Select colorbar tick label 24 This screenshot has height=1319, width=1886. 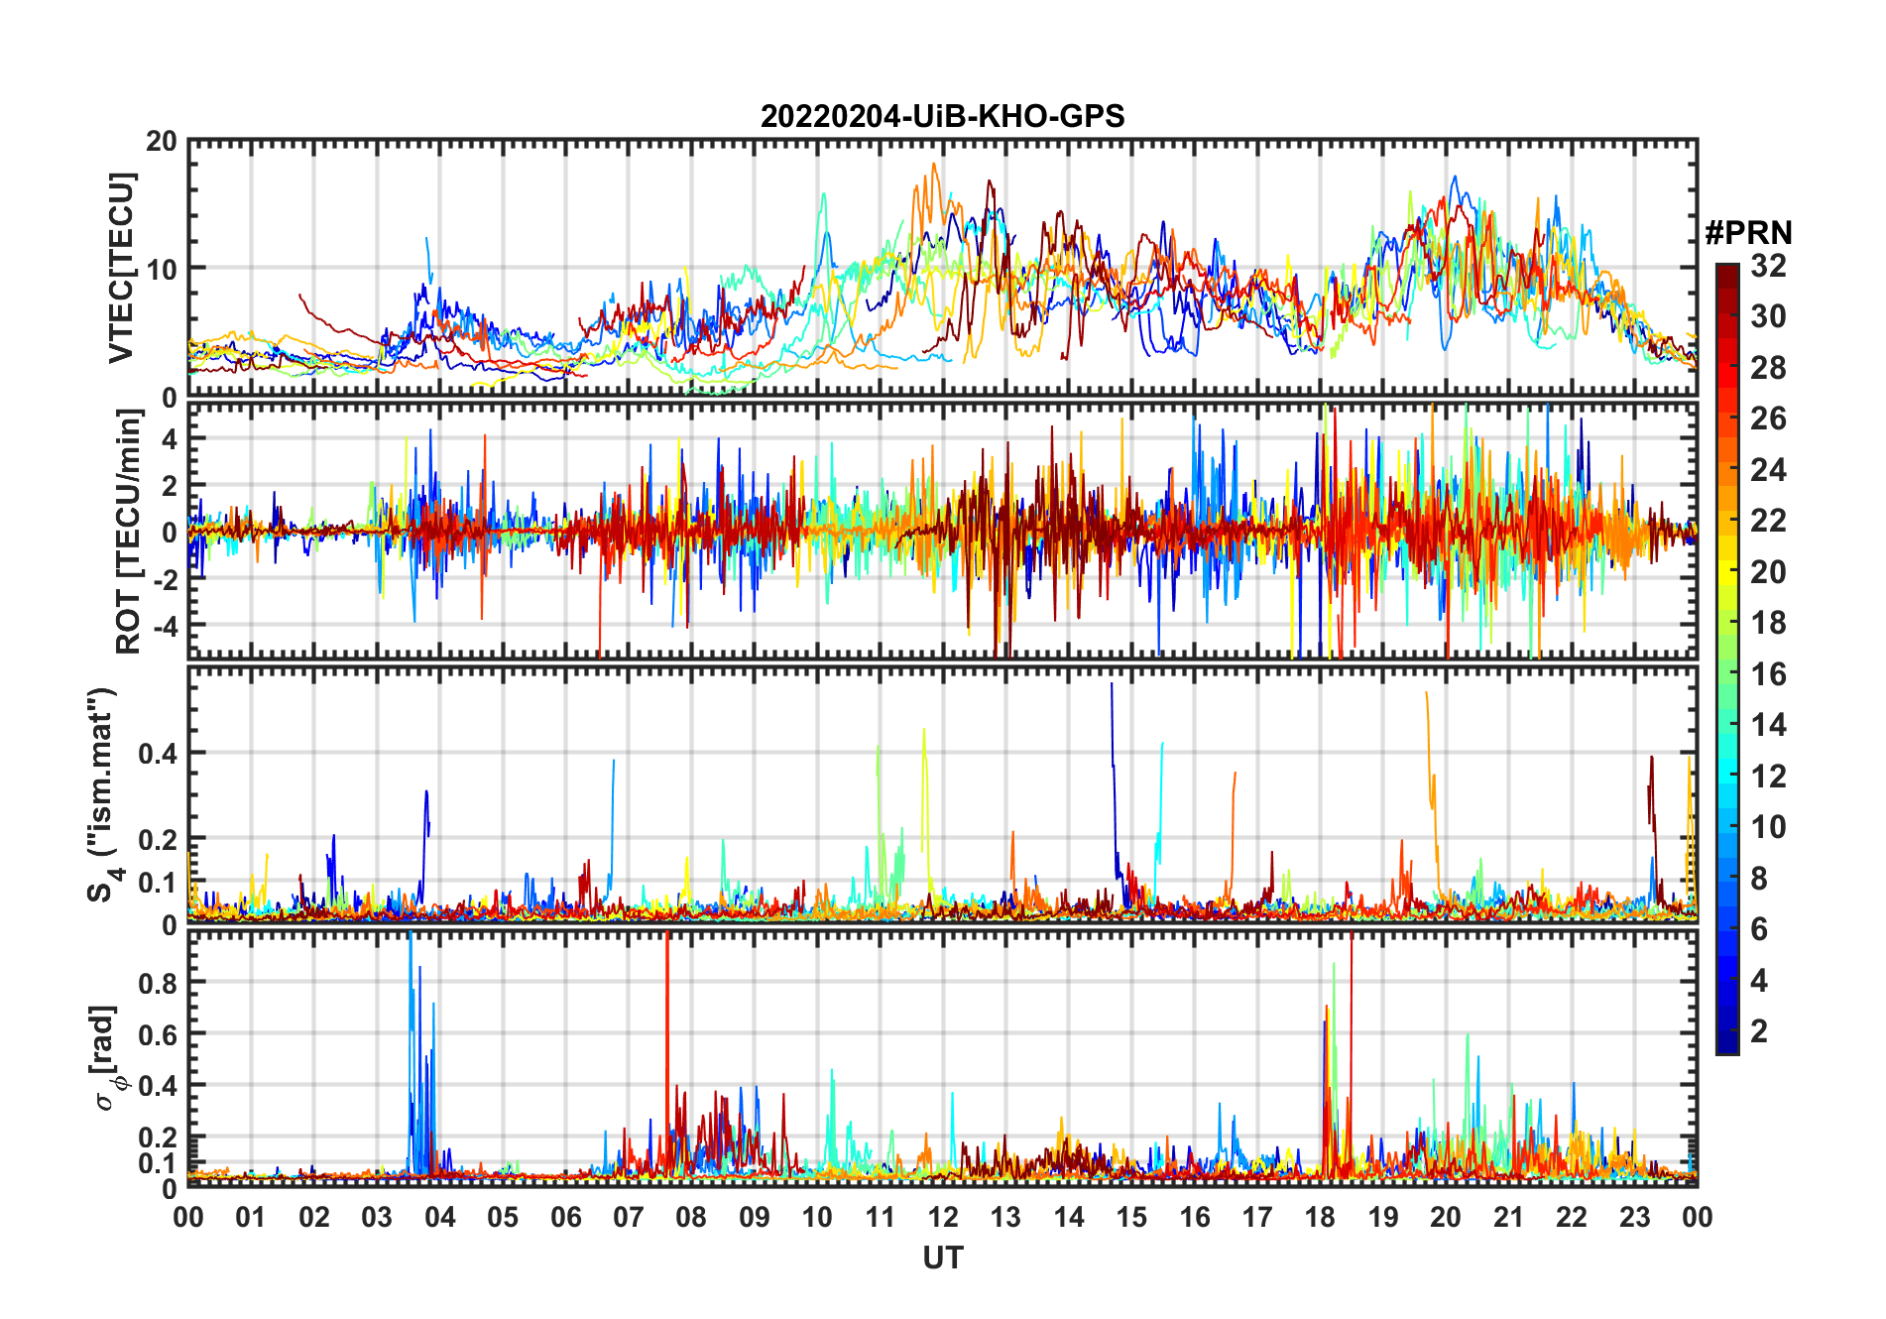coord(1768,470)
